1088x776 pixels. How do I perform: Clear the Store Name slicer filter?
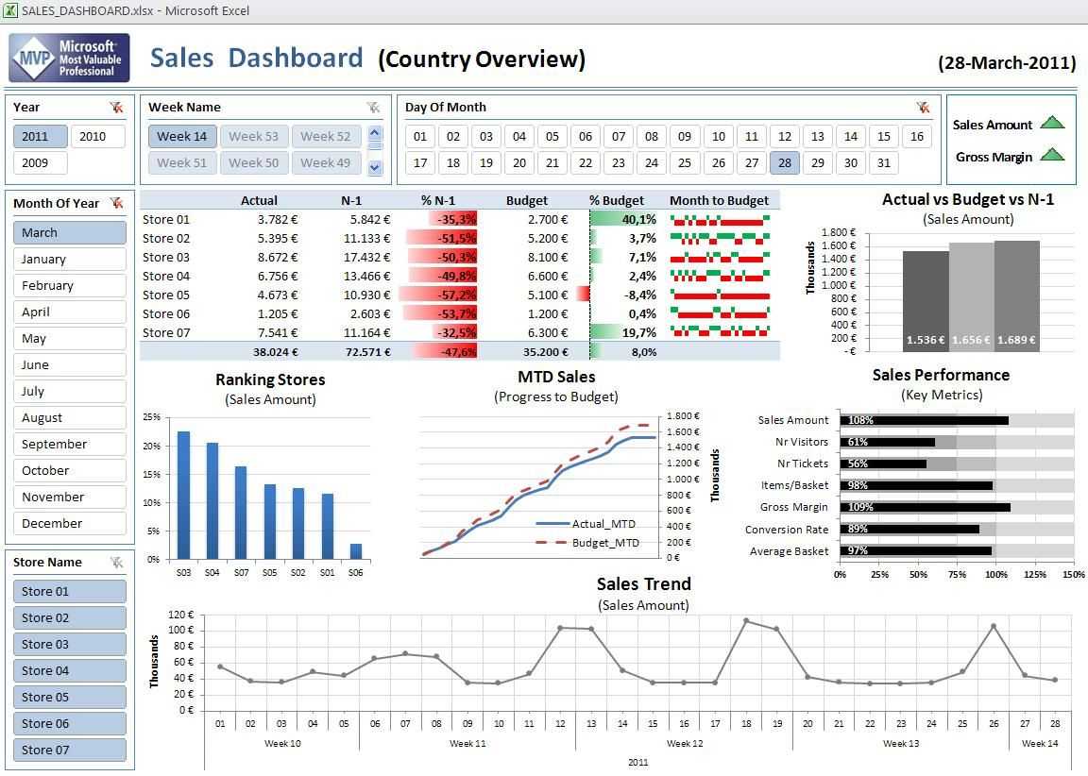tap(116, 563)
